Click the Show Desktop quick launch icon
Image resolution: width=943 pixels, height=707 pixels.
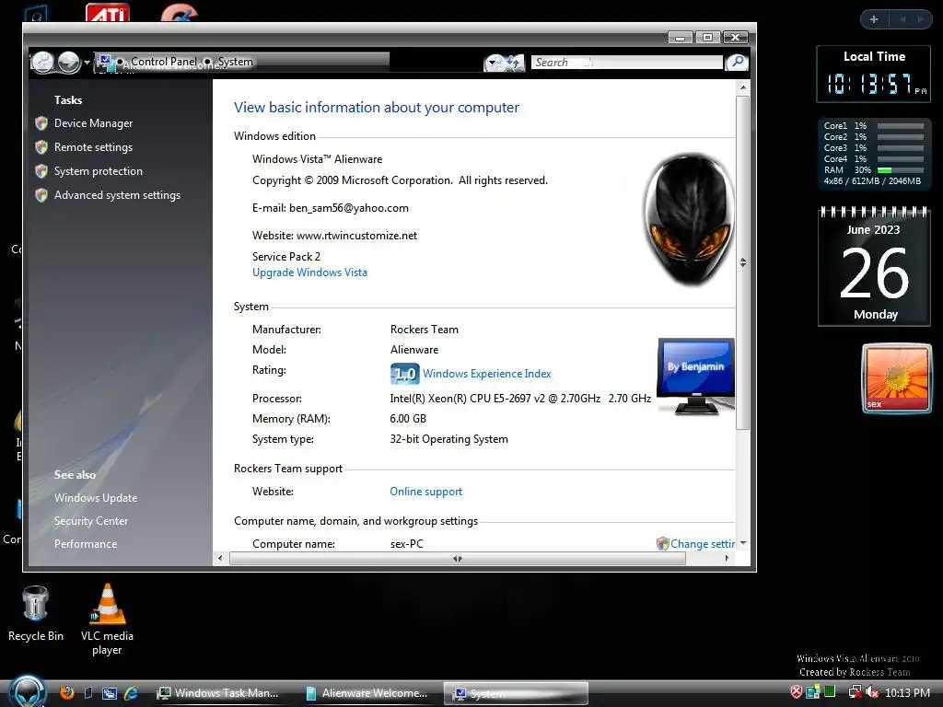pyautogui.click(x=88, y=692)
